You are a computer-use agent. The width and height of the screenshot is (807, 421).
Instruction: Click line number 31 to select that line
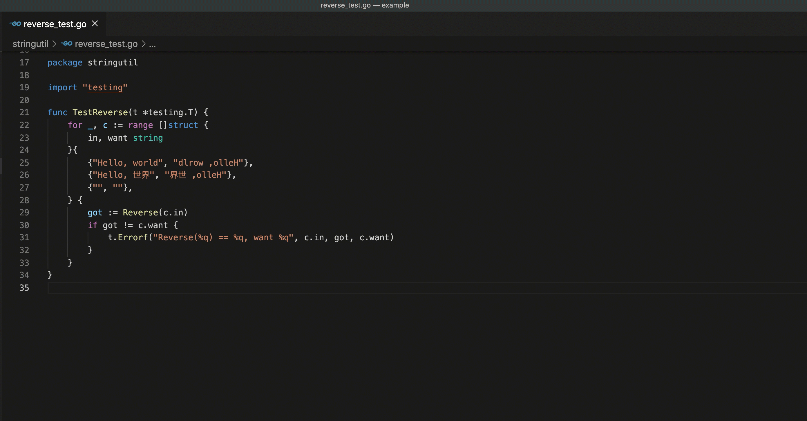pyautogui.click(x=24, y=237)
